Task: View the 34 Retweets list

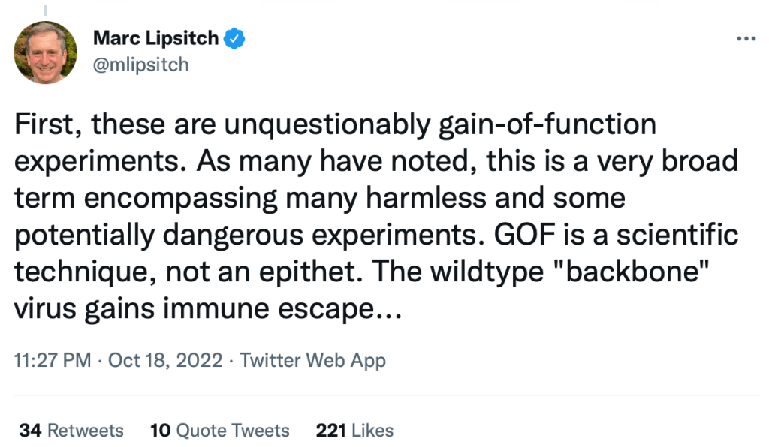Action: click(71, 430)
